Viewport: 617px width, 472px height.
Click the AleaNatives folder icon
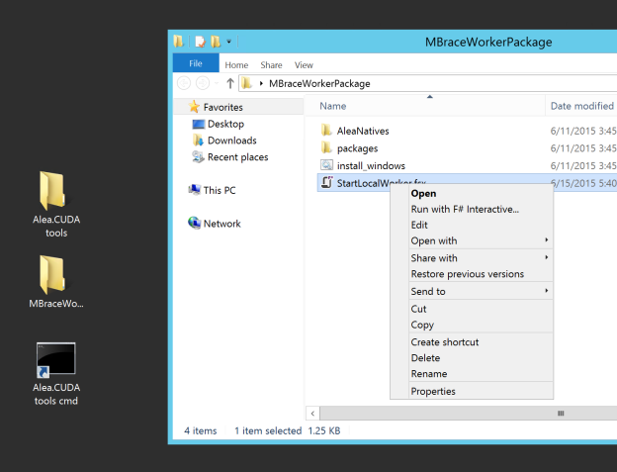(326, 131)
